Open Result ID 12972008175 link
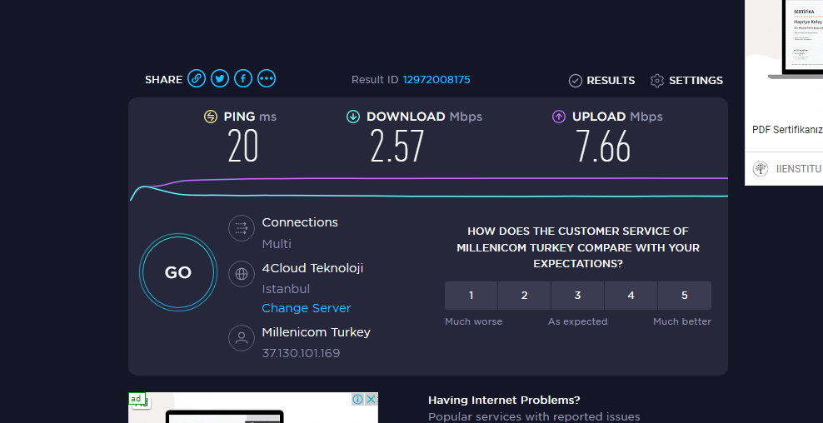Image resolution: width=823 pixels, height=423 pixels. (436, 80)
